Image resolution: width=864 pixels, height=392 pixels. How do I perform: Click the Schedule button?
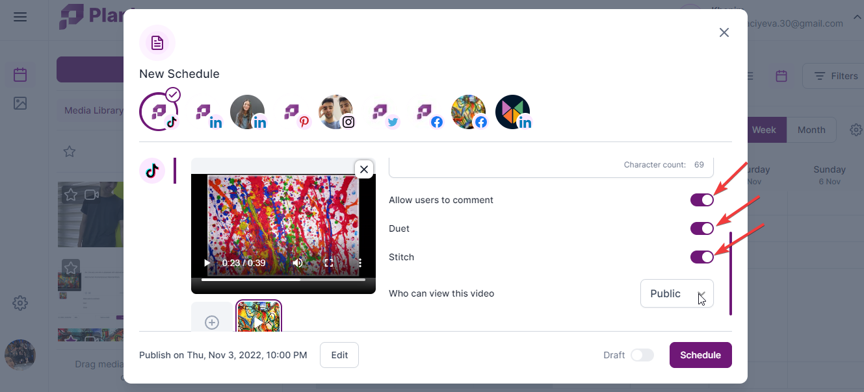[x=701, y=355]
